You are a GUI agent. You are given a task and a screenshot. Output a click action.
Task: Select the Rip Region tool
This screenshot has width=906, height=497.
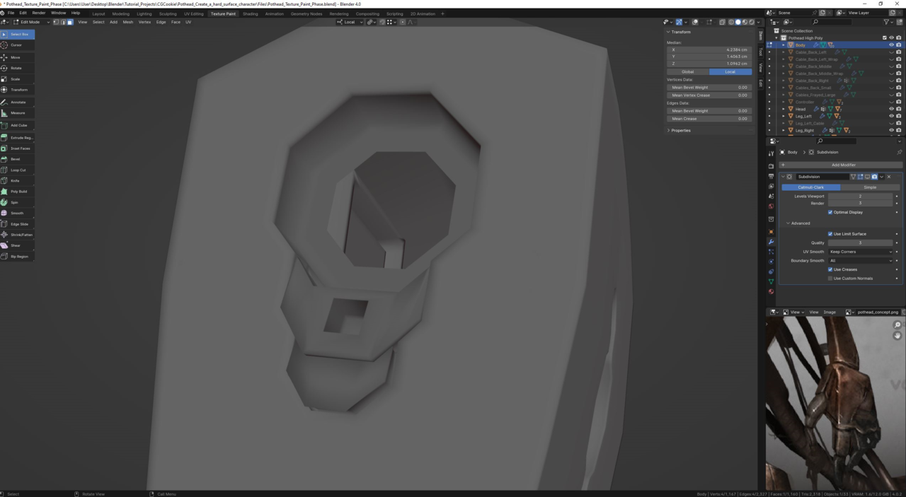point(19,257)
